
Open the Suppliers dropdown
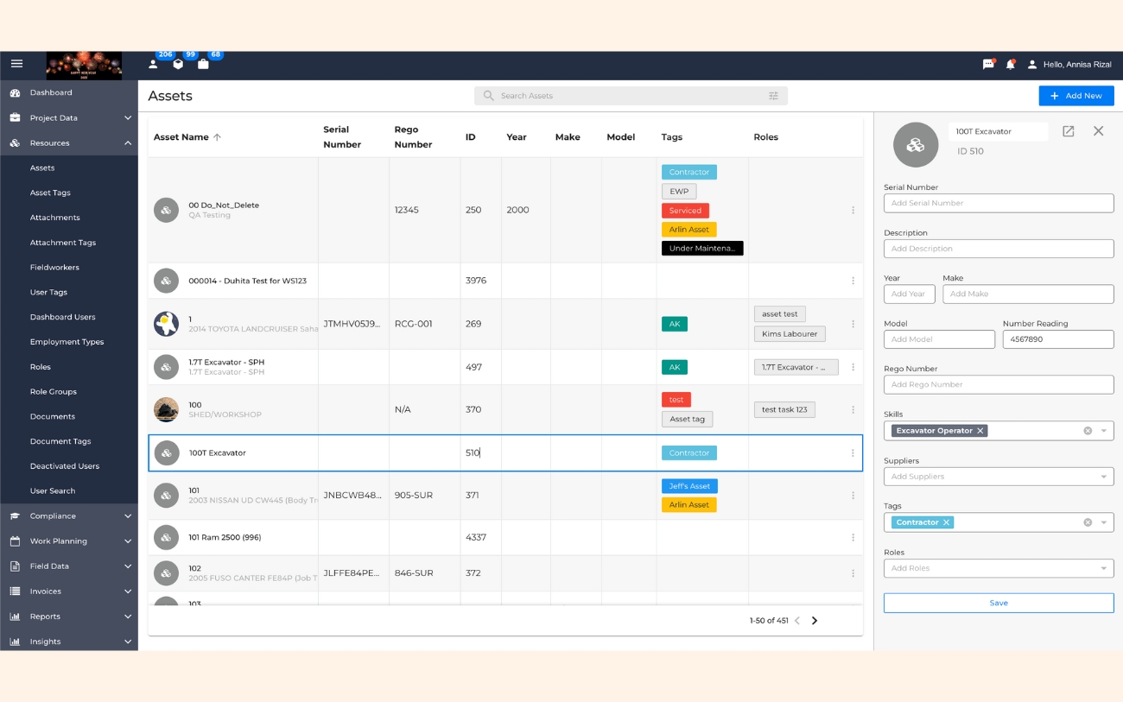pyautogui.click(x=1103, y=477)
